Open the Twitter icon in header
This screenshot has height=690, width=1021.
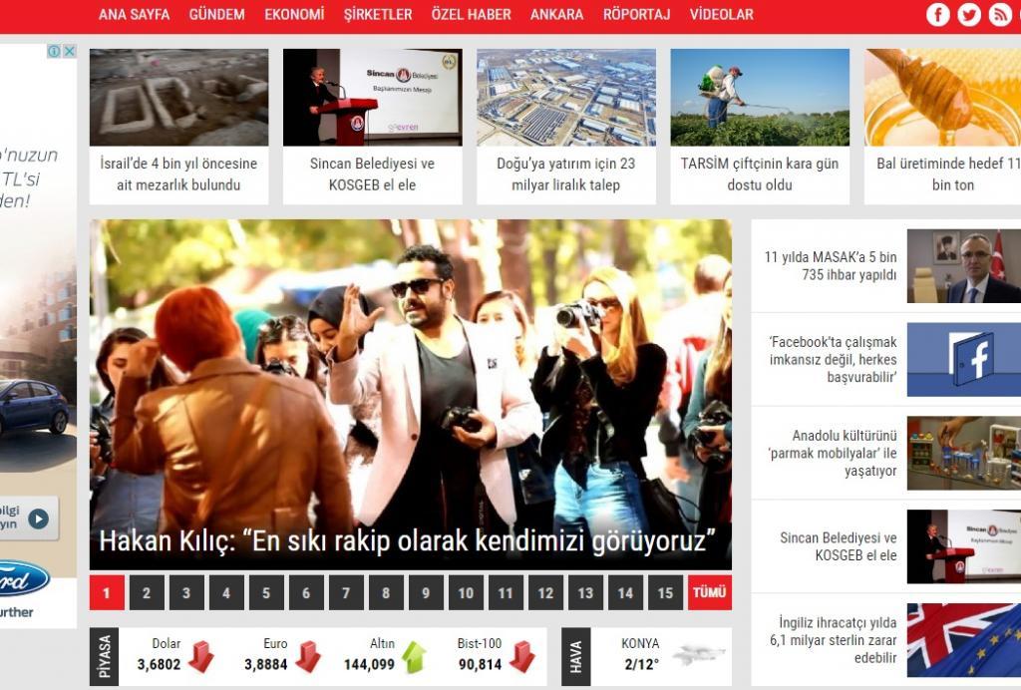969,14
